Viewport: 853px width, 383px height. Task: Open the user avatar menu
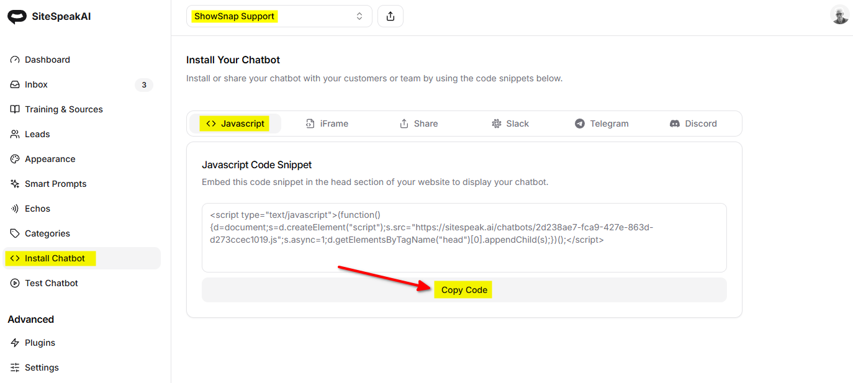coord(840,15)
